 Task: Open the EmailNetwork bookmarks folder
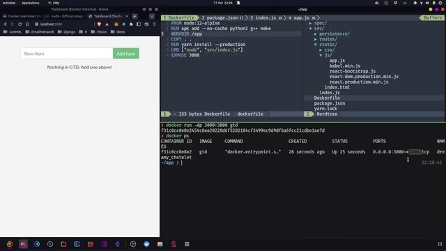(x=39, y=32)
